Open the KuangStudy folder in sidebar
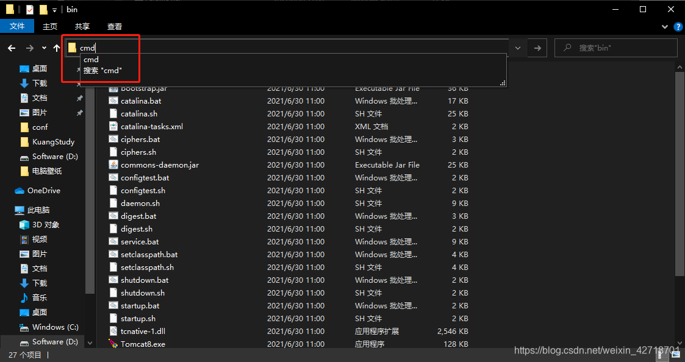The image size is (685, 362). tap(47, 142)
